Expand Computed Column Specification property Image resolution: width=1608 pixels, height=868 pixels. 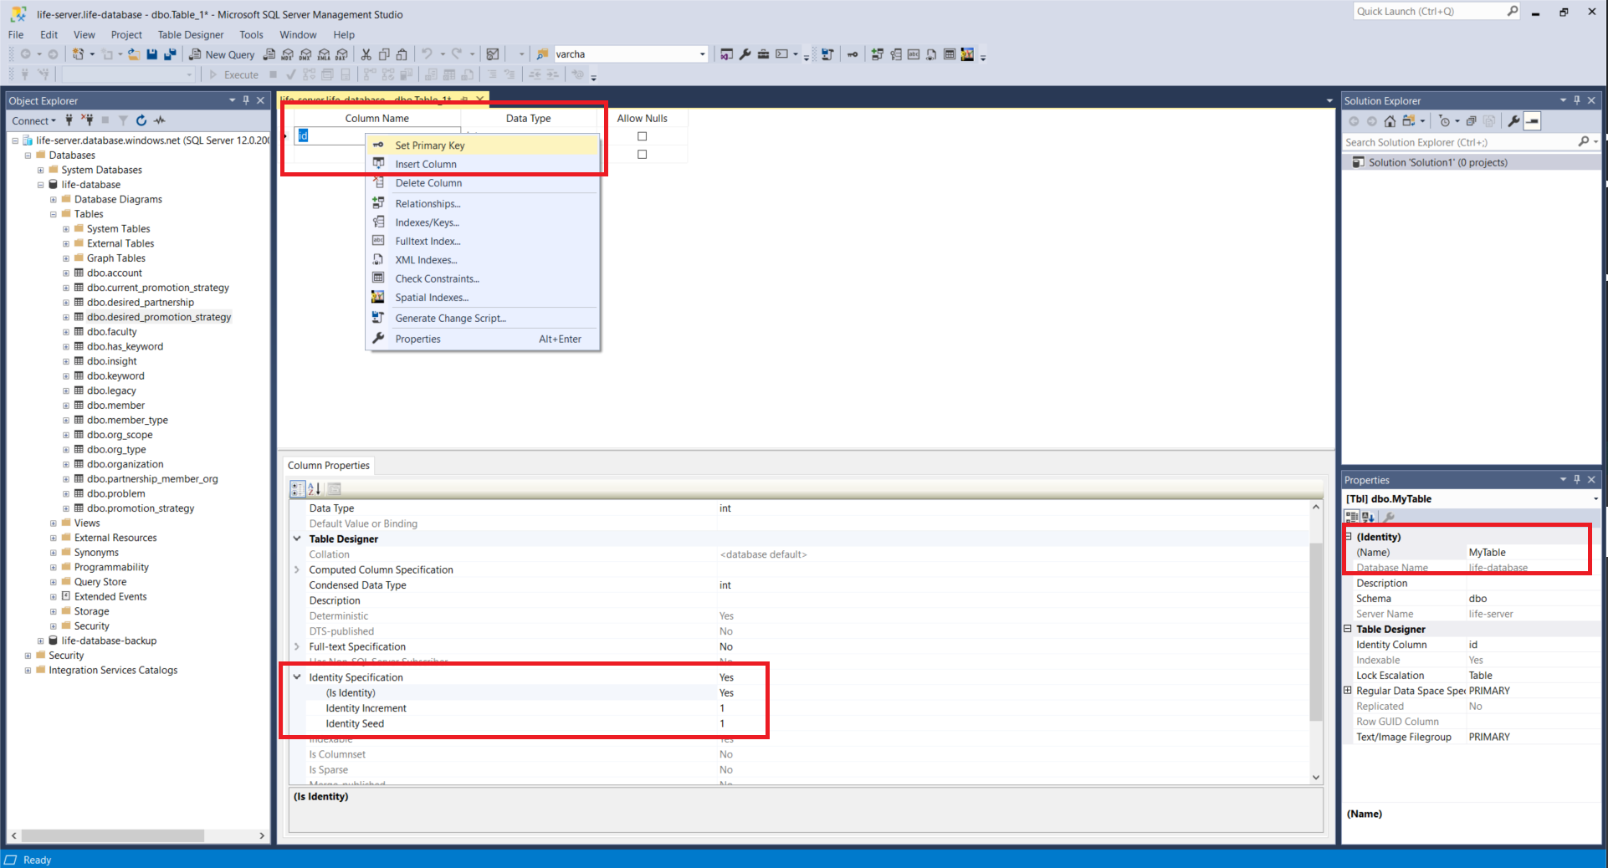pos(297,569)
